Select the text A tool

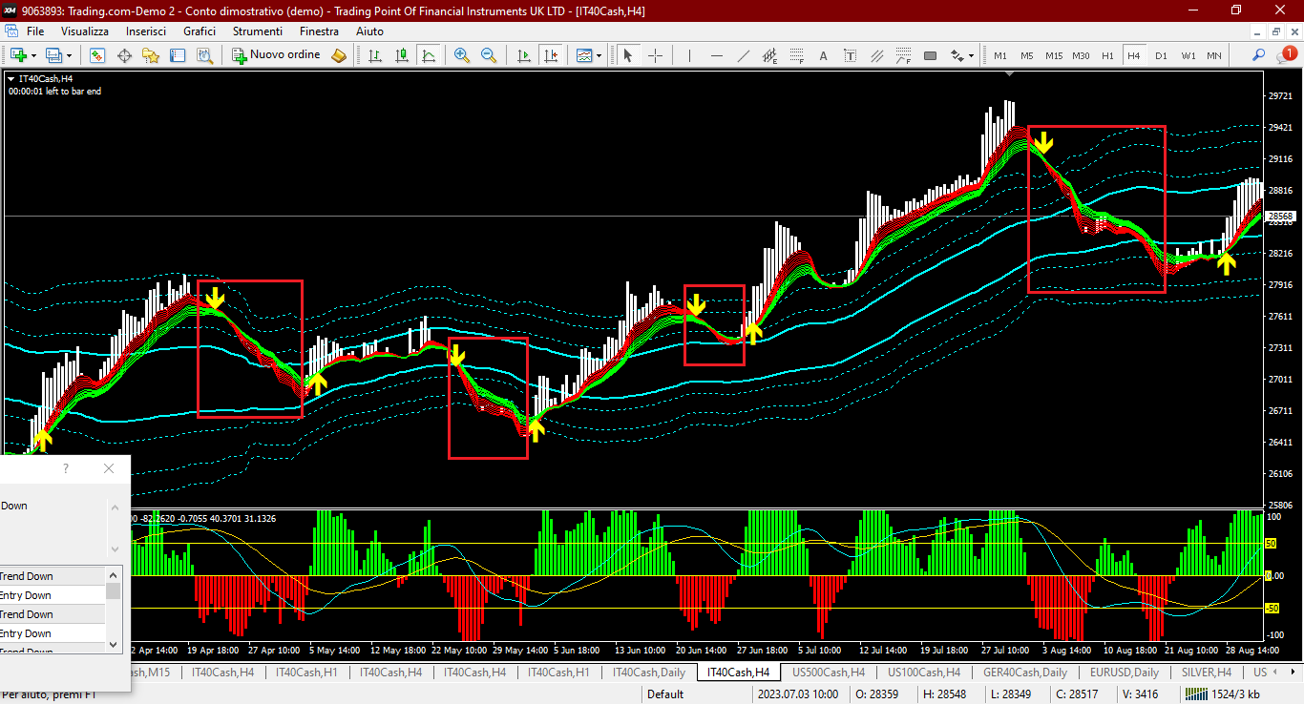pos(823,55)
